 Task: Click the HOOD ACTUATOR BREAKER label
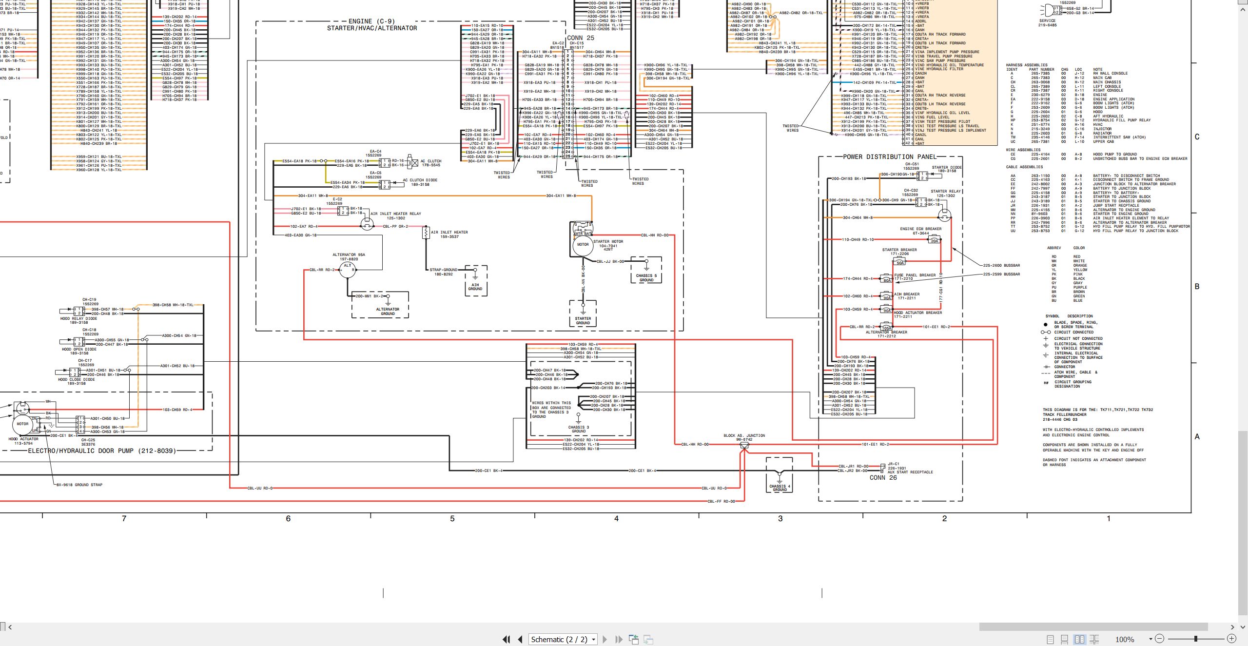[x=918, y=313]
